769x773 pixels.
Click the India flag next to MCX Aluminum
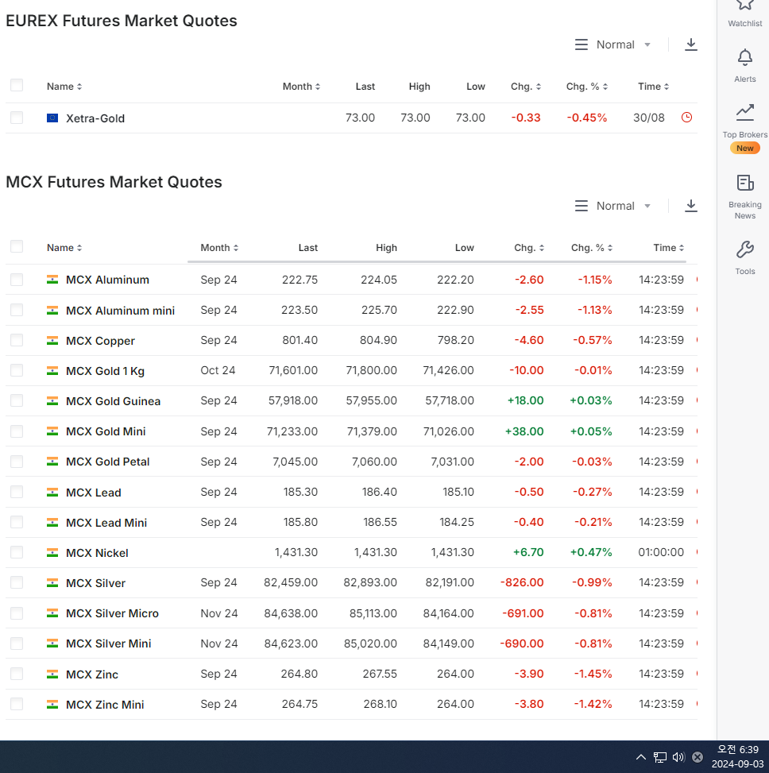coord(52,280)
